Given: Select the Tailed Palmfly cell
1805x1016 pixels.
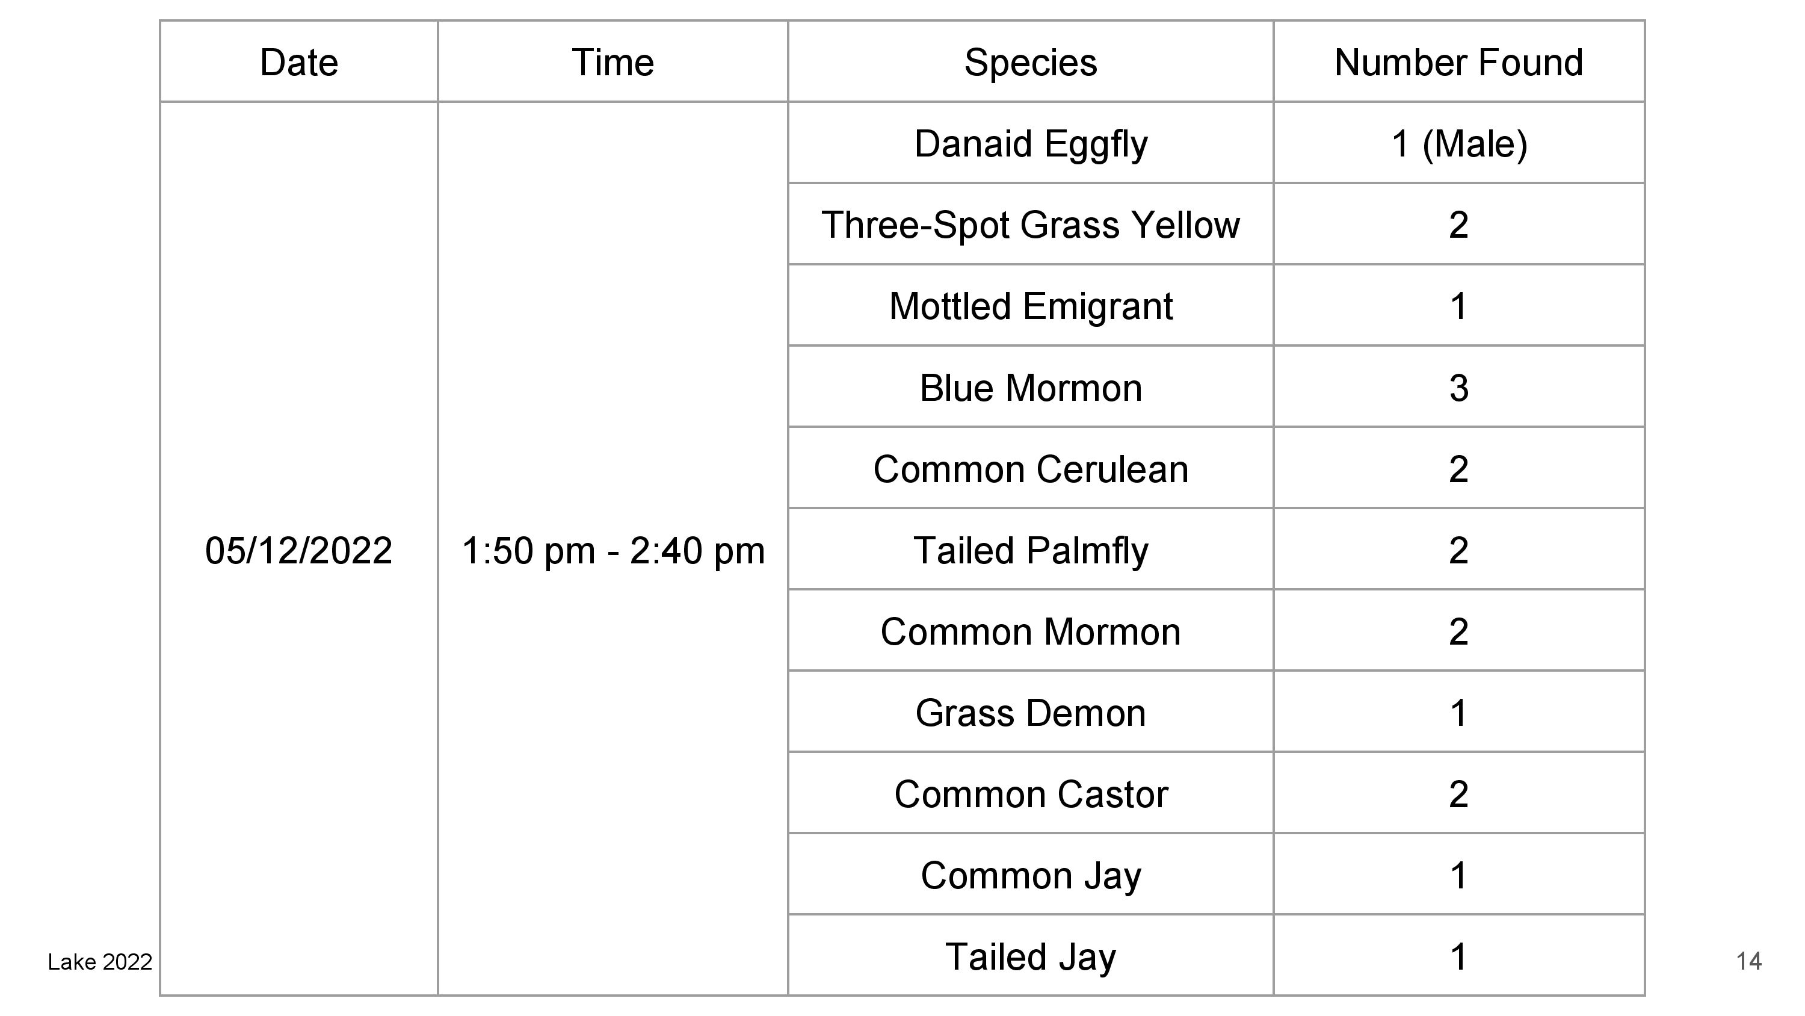Looking at the screenshot, I should coord(1030,550).
